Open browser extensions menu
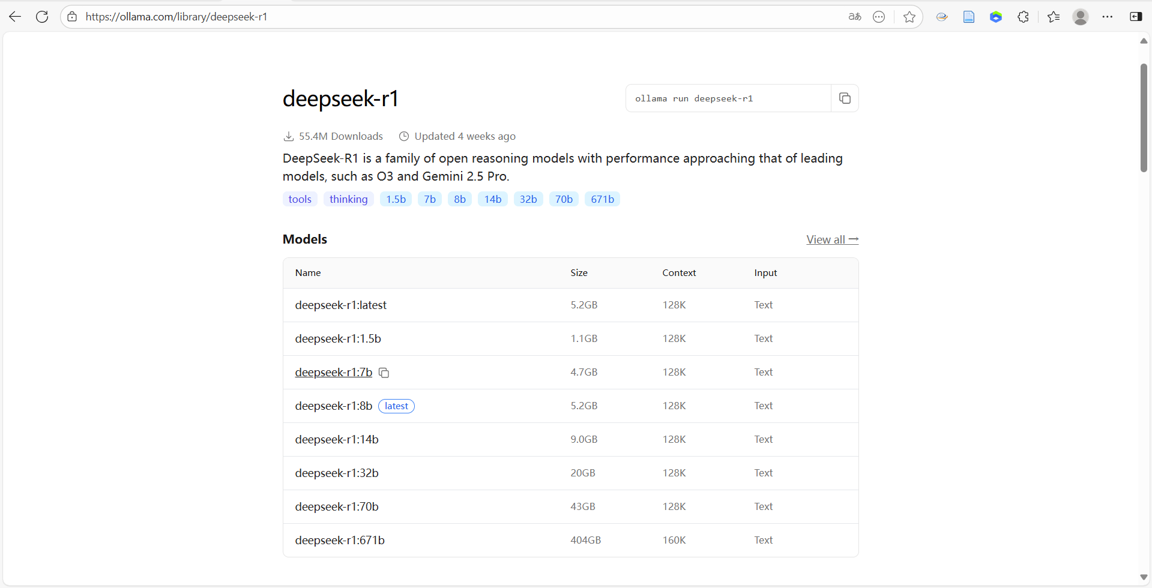 1024,17
